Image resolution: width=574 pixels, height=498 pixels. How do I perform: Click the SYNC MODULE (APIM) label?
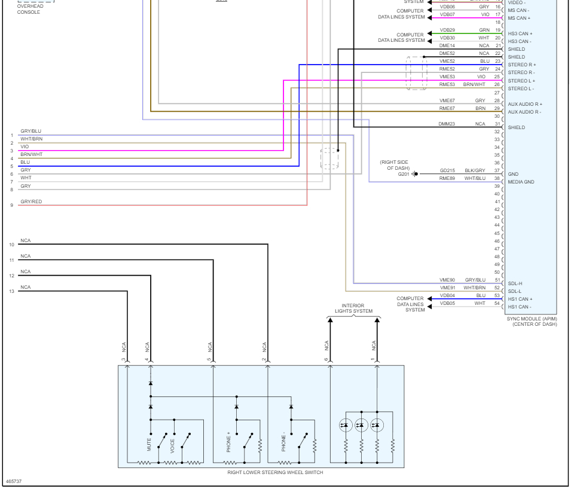coord(532,322)
